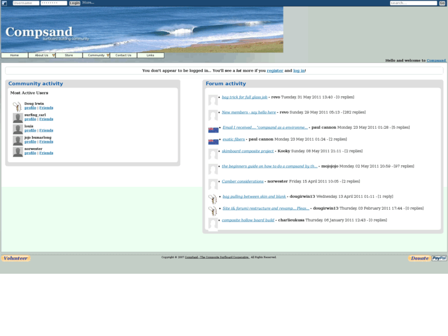Open louis's Friends link
This screenshot has height=336, width=448.
[46, 131]
